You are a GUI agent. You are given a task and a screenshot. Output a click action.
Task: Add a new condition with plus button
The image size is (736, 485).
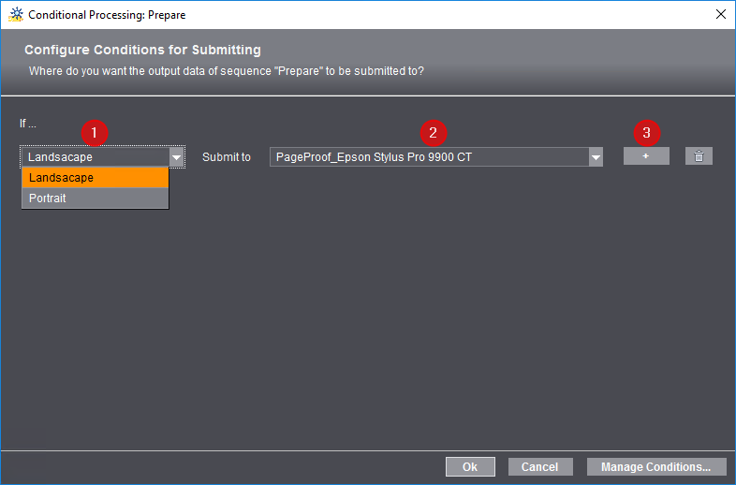[x=646, y=156]
